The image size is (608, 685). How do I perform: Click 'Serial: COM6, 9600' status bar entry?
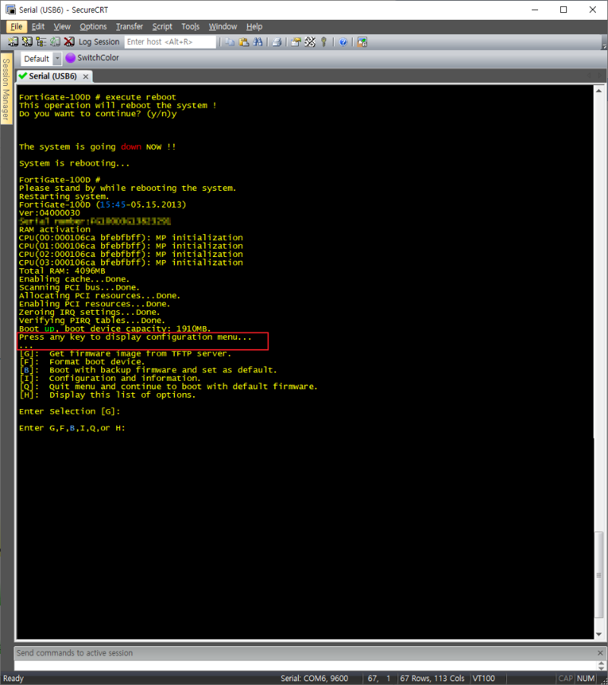click(x=314, y=678)
